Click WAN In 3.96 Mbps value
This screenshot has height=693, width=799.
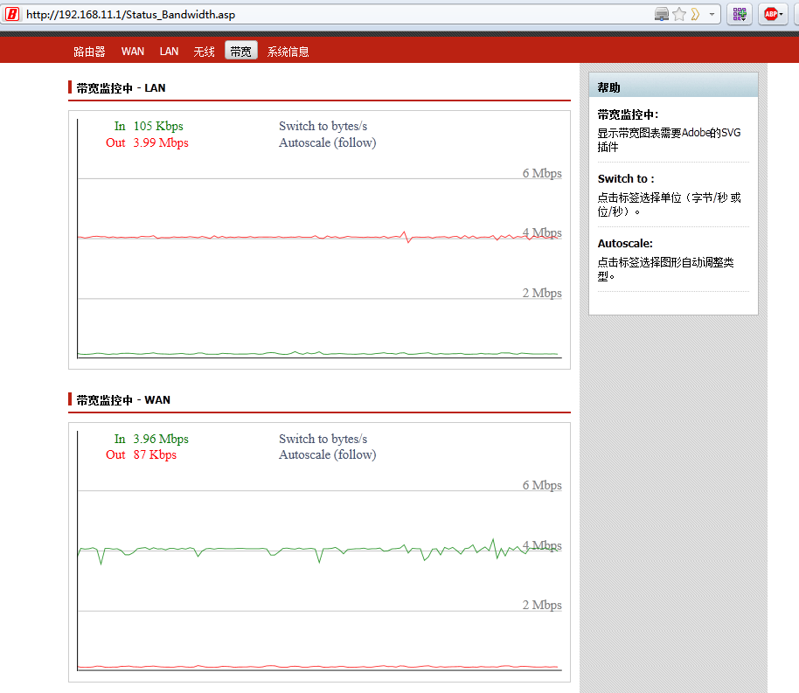tap(161, 439)
